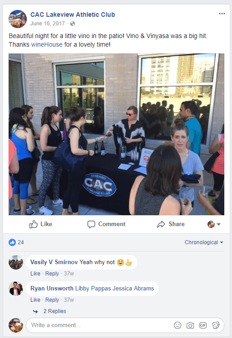The image size is (232, 338).
Task: Open the wineHouse page link
Action: pyautogui.click(x=47, y=44)
